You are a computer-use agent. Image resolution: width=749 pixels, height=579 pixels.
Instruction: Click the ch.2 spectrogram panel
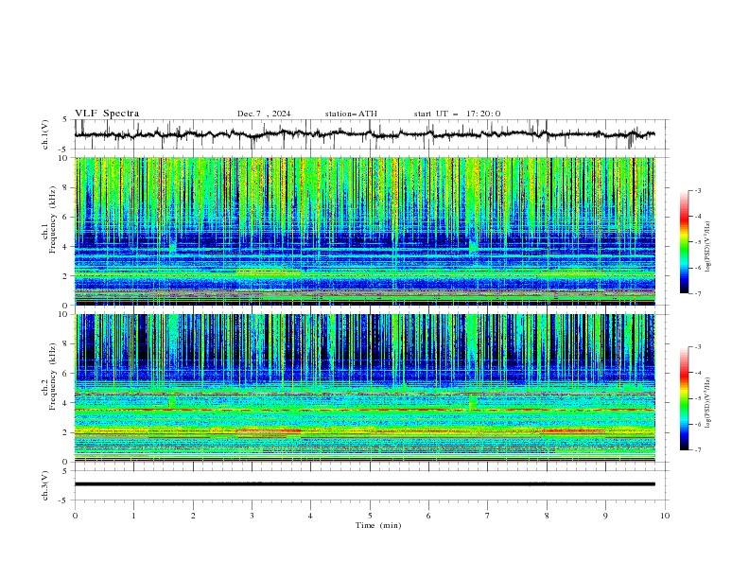pos(365,388)
